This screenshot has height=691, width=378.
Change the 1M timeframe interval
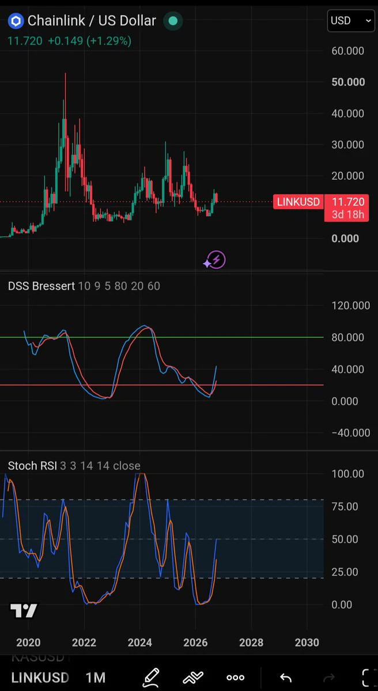[95, 677]
